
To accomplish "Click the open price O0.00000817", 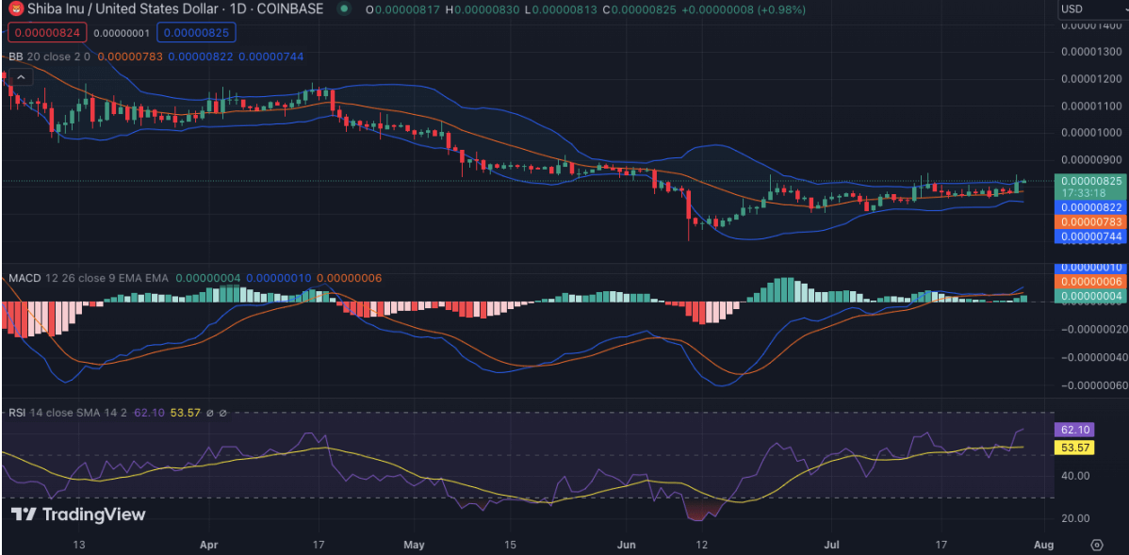I will point(403,9).
